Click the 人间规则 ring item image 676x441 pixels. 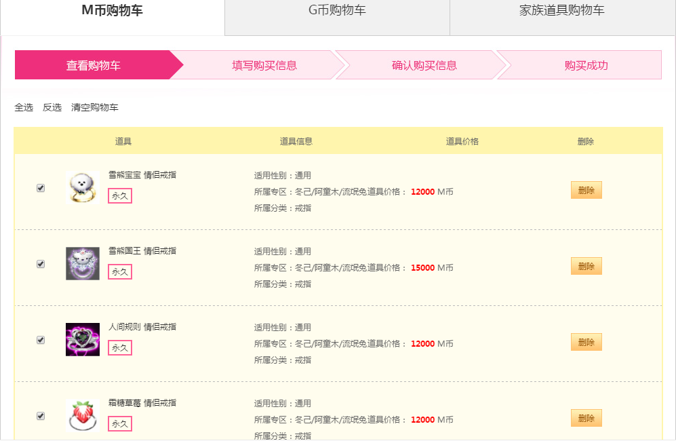point(83,339)
